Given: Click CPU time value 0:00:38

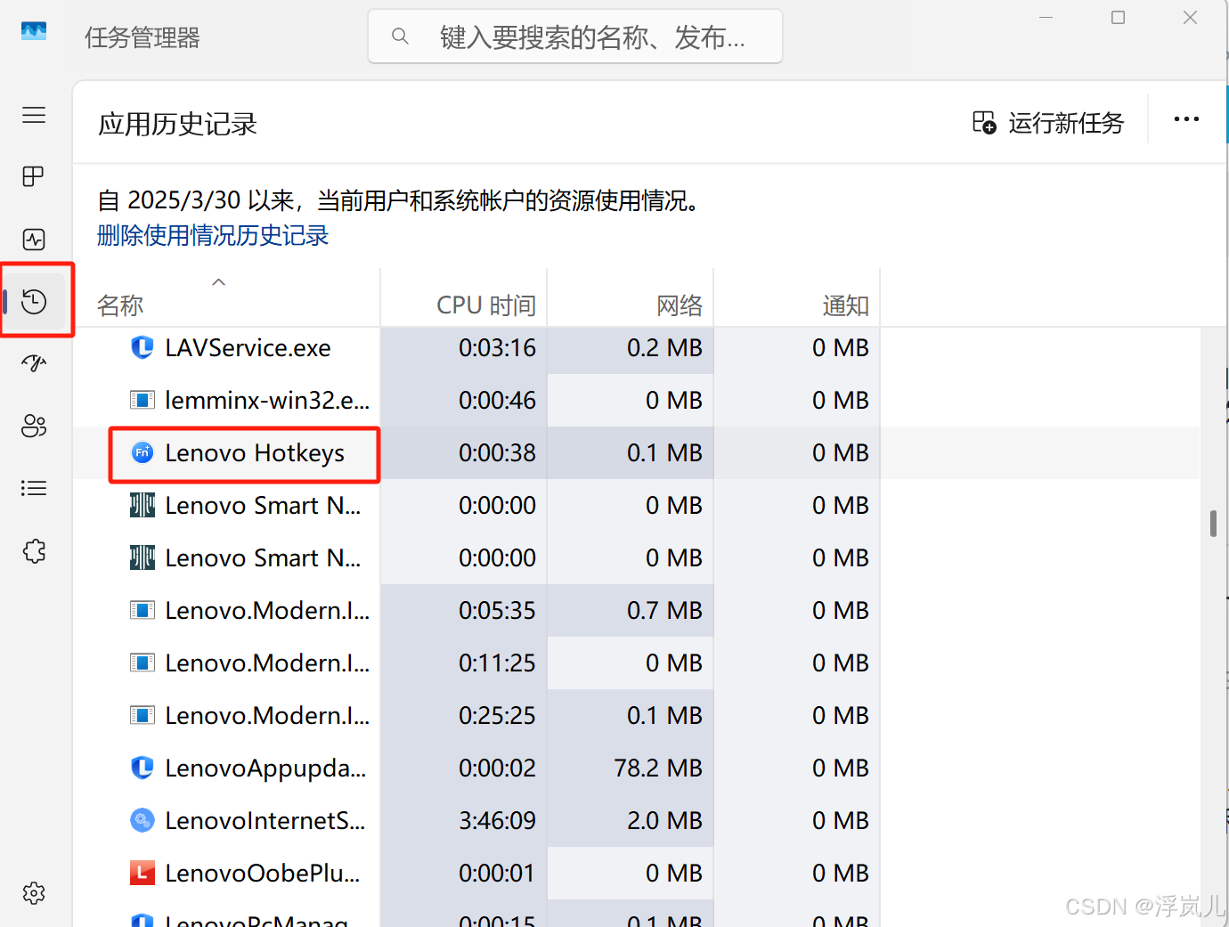Looking at the screenshot, I should tap(497, 452).
